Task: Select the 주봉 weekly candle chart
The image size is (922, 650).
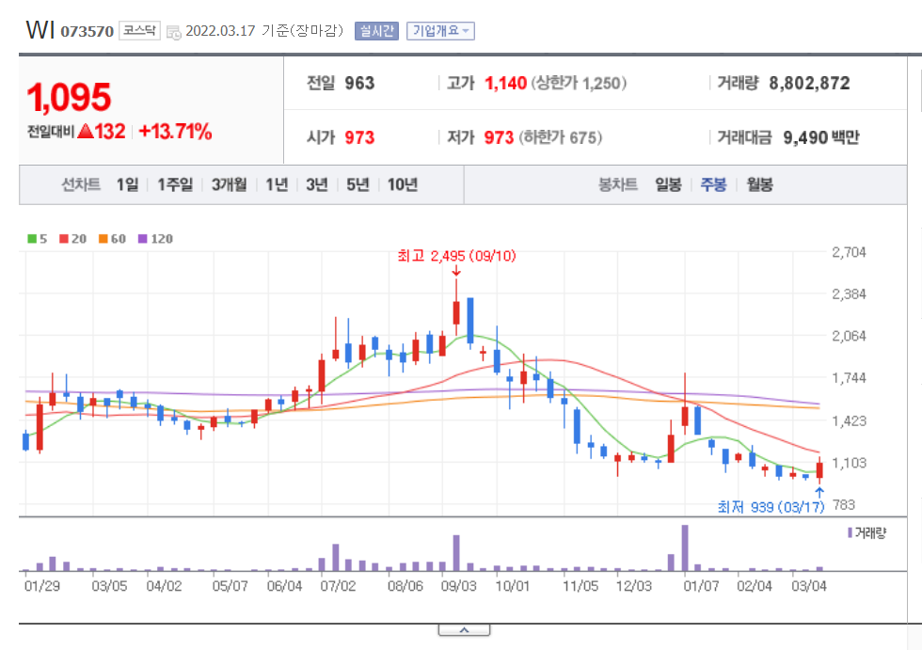Action: [713, 184]
